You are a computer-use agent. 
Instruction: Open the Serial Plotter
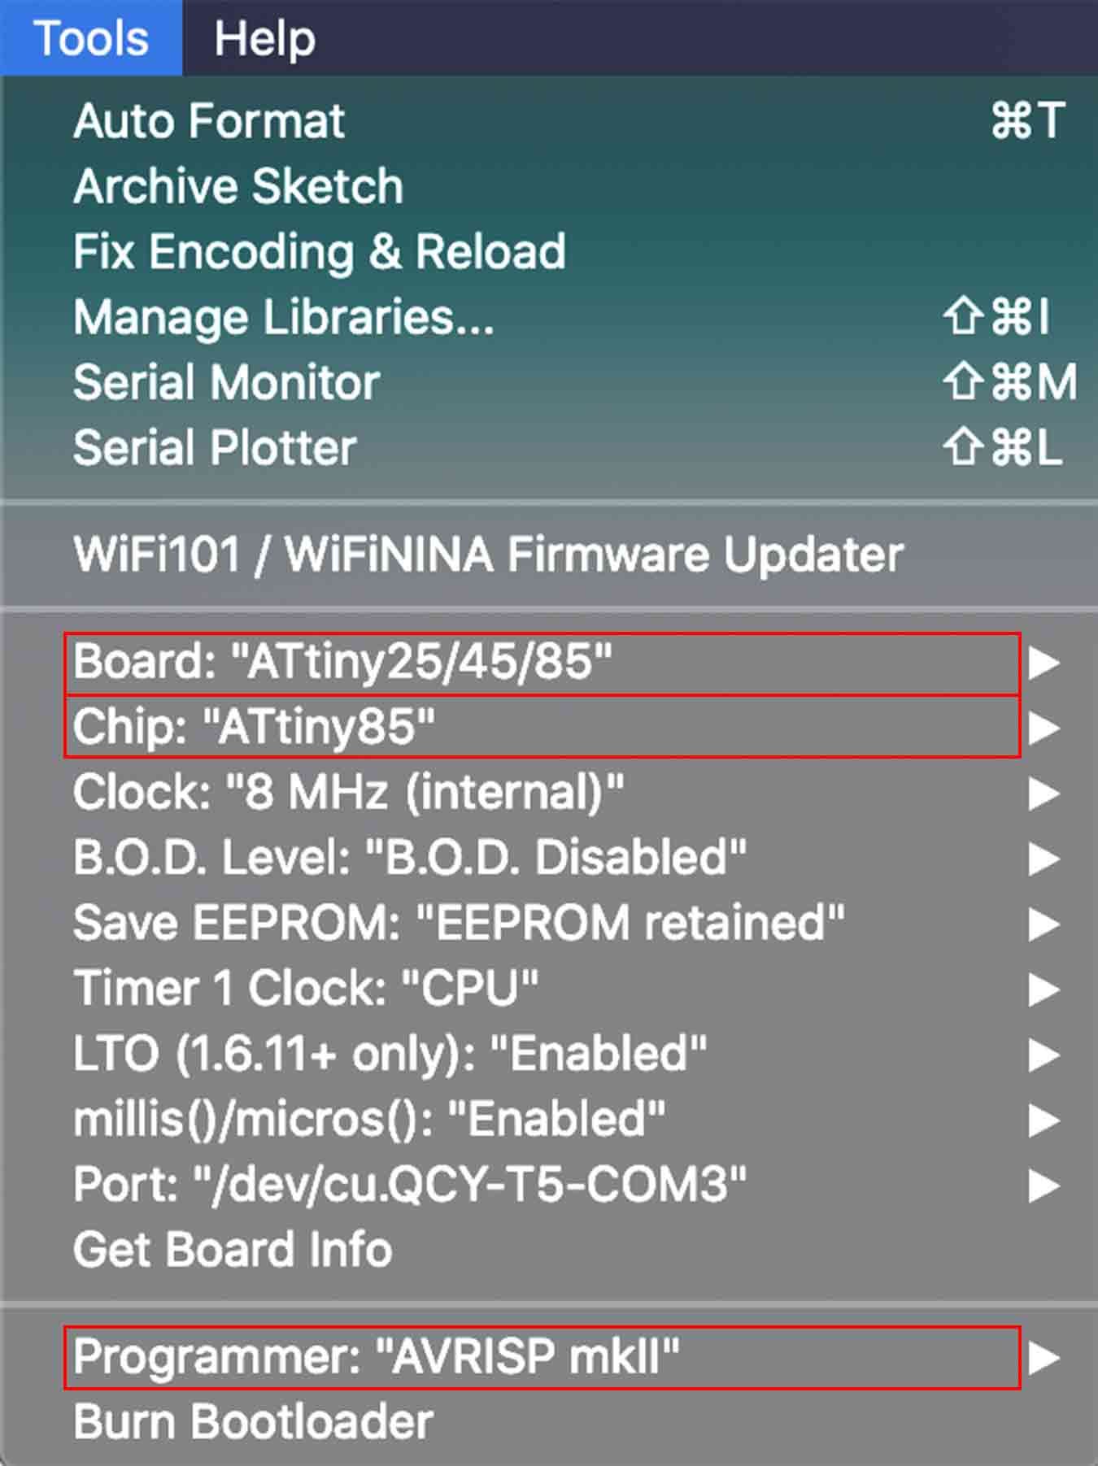click(x=216, y=447)
